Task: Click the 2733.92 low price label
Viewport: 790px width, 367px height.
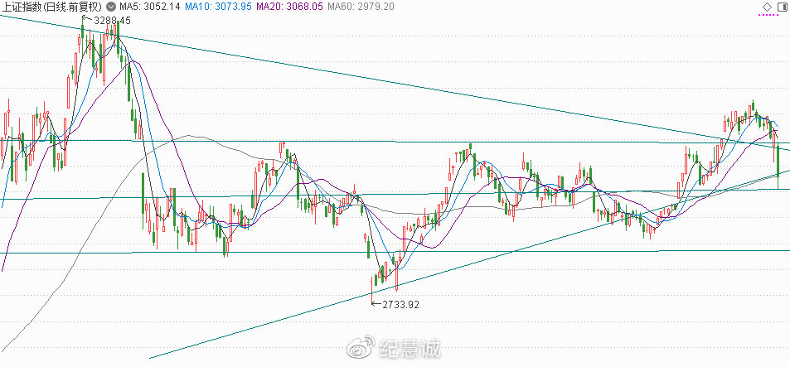Action: point(400,304)
